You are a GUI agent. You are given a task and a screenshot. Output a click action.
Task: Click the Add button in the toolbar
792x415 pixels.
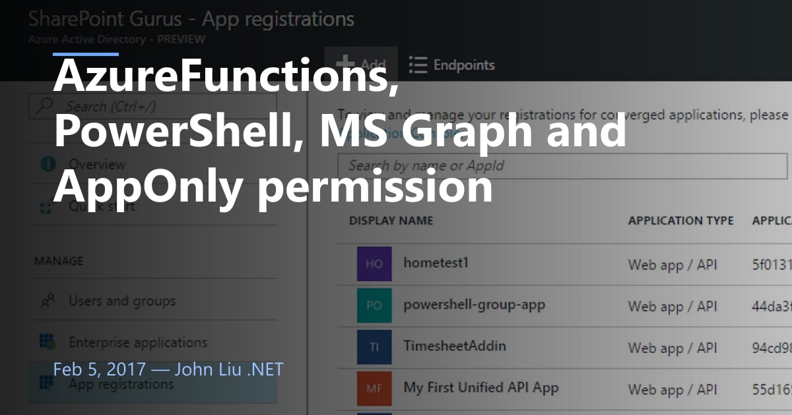coord(360,65)
